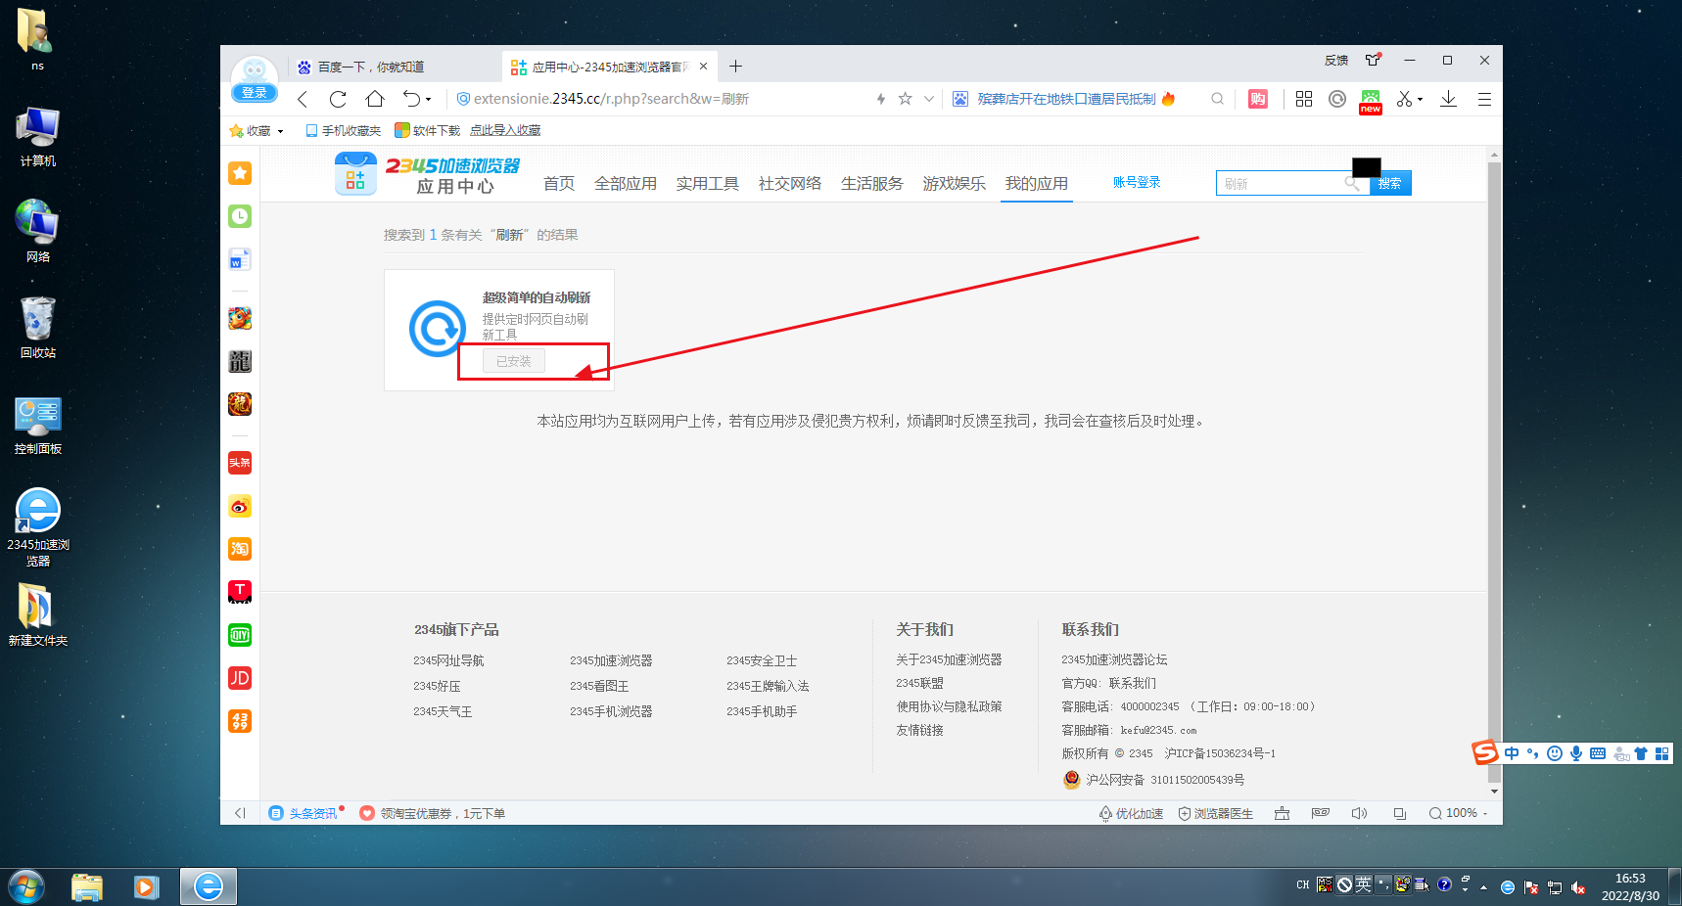Close the 应用中心 tab
This screenshot has height=906, width=1682.
703,67
